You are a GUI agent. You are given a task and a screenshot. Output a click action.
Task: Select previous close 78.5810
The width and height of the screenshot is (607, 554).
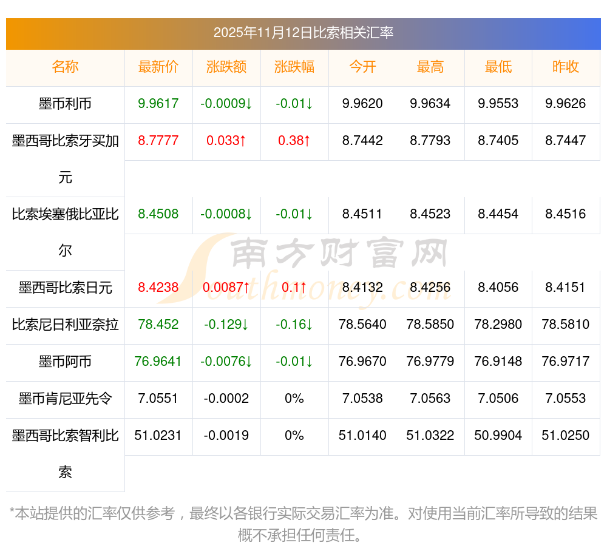point(566,324)
